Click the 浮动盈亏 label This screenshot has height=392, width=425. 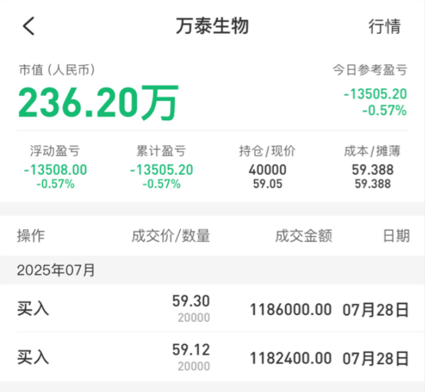click(55, 151)
